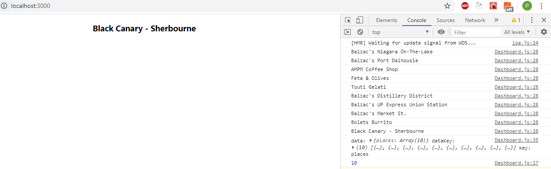
Task: Open Dashboard.js:28 link for Balzac's Niagara On-The-Lake
Action: (516, 52)
